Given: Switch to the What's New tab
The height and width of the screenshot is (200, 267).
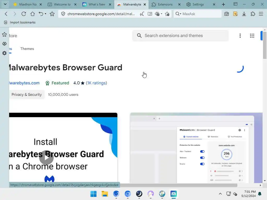Looking at the screenshot, I should [x=97, y=4].
